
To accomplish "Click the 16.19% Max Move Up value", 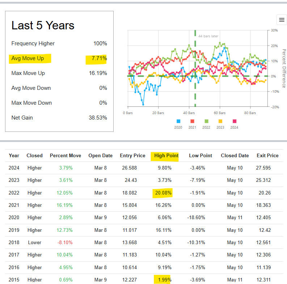I will 98,73.
